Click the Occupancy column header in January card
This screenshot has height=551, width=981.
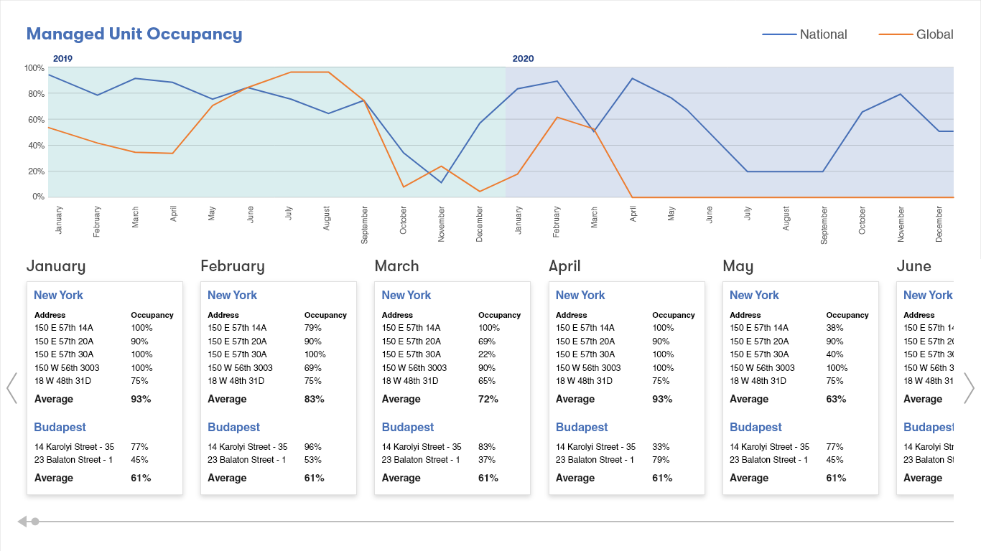point(152,315)
